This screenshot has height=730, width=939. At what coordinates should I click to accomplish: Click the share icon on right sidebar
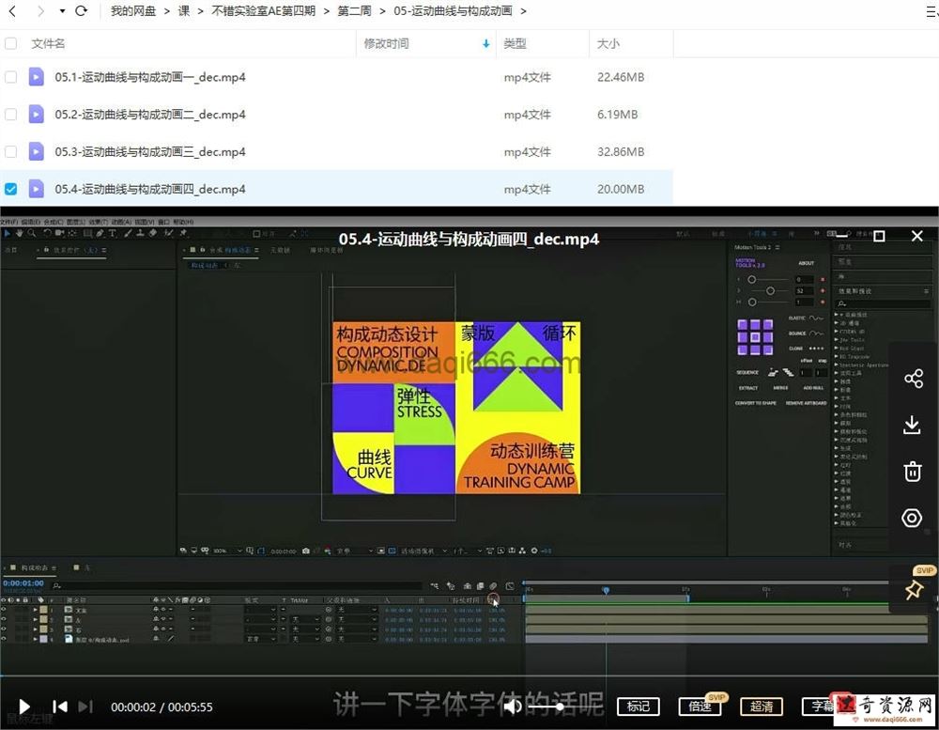tap(913, 379)
